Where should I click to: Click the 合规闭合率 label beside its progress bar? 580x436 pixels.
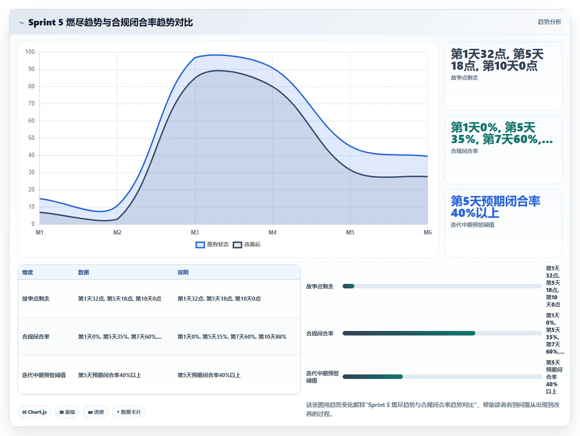pos(320,334)
